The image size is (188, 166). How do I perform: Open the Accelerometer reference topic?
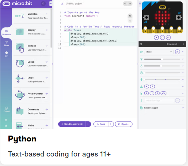point(32,95)
